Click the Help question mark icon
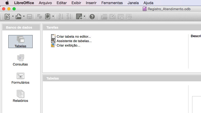 coord(92,17)
